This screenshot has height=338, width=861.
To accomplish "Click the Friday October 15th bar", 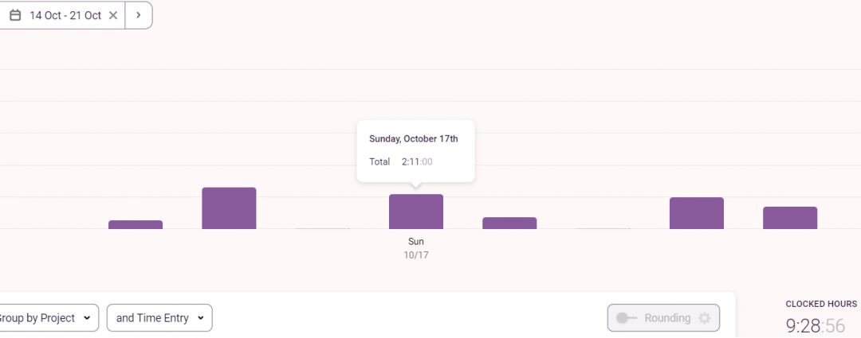I will [x=229, y=208].
